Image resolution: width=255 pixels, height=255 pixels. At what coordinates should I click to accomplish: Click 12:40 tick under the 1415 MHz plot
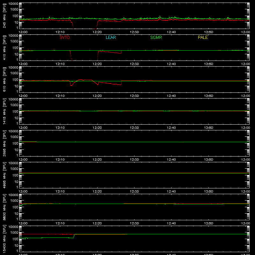(x=171, y=128)
